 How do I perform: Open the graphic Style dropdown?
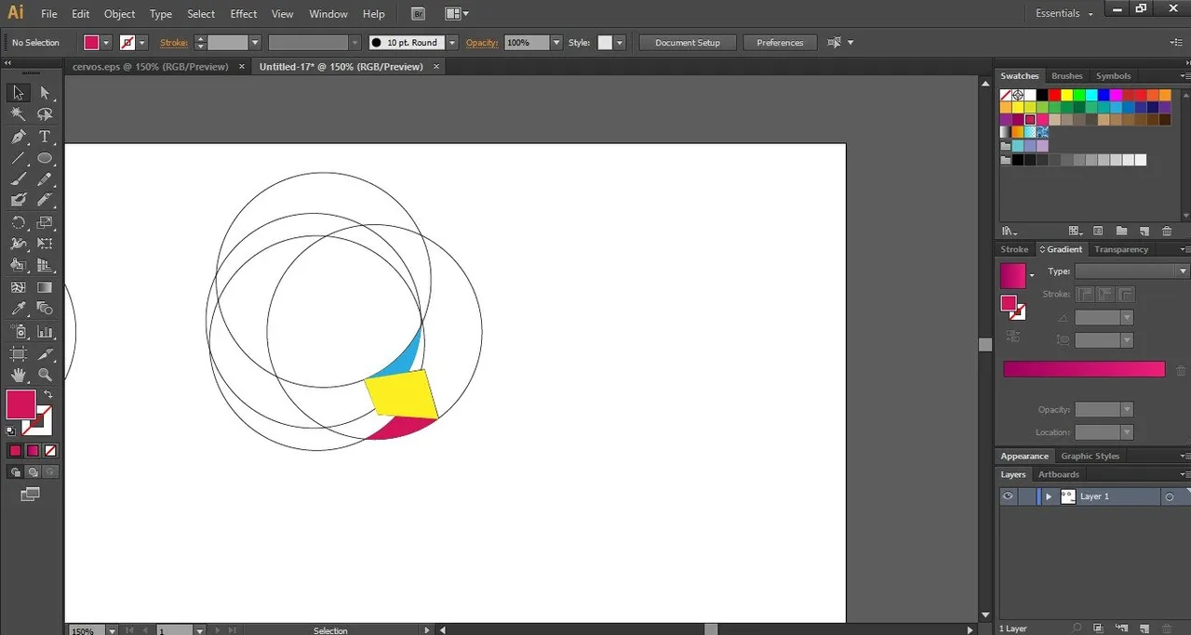tap(620, 43)
